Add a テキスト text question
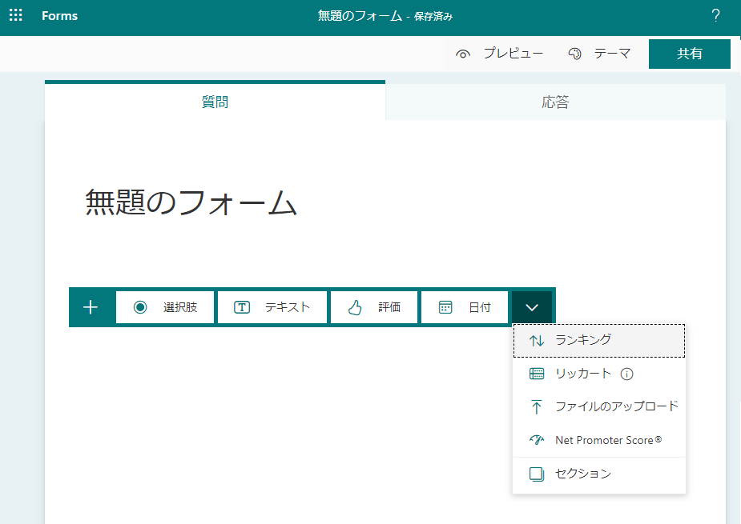This screenshot has width=741, height=524. click(272, 307)
